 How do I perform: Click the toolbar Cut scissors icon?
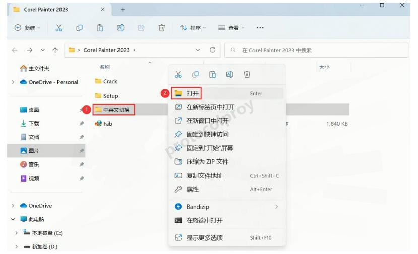point(58,28)
